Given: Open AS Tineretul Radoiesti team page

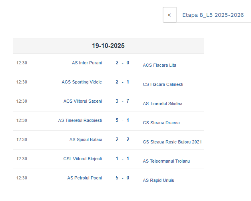Looking at the screenshot, I should (80, 120).
